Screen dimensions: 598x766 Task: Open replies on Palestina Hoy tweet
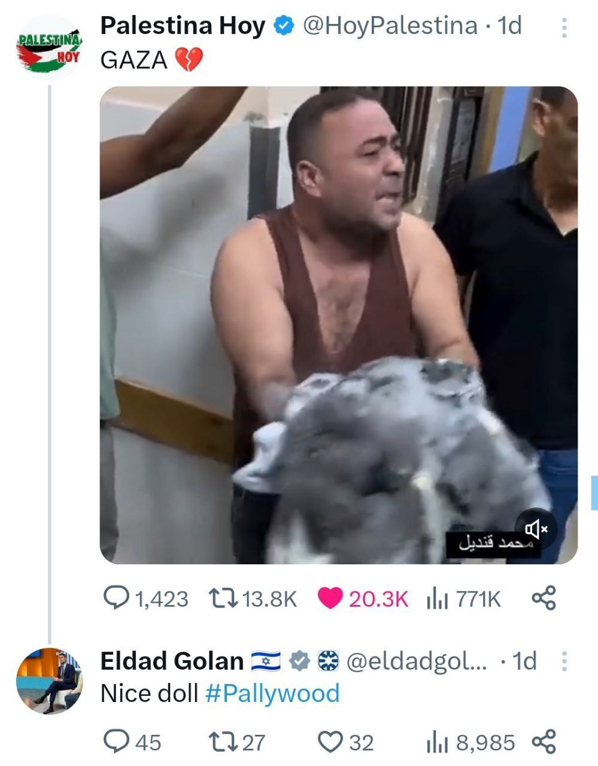[146, 598]
